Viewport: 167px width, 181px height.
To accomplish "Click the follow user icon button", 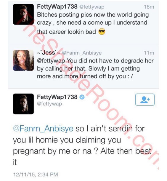I will (145, 100).
